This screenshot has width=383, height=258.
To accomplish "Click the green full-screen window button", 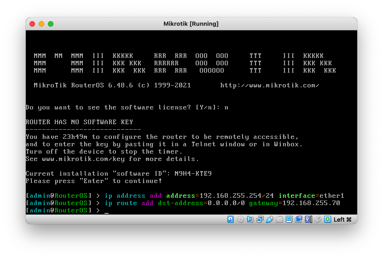I will coord(51,24).
